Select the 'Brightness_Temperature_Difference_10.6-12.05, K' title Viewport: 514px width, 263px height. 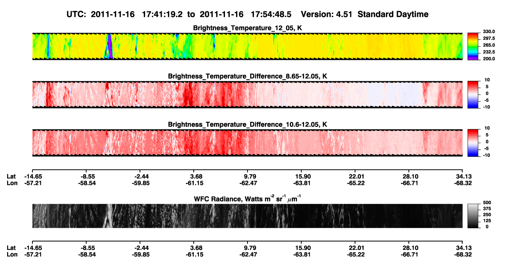coord(248,124)
